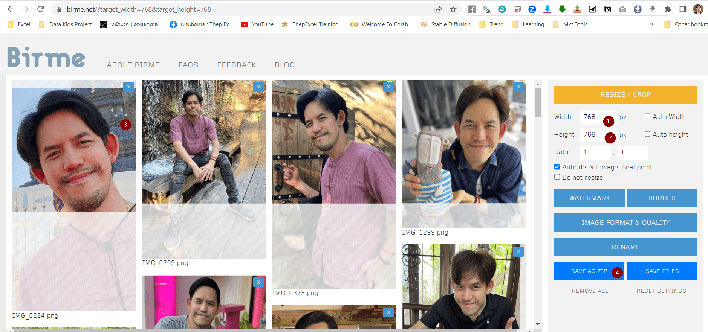Image resolution: width=708 pixels, height=332 pixels.
Task: Click the RESIZE / CROP button
Action: (x=625, y=95)
